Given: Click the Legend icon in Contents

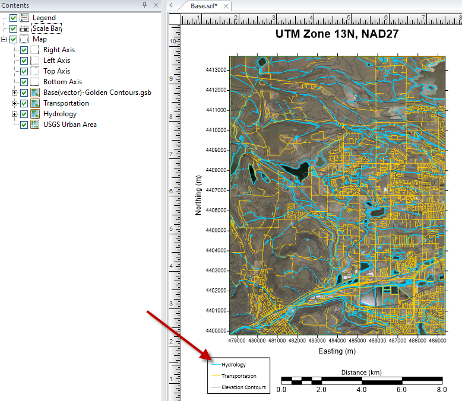Looking at the screenshot, I should pyautogui.click(x=24, y=18).
